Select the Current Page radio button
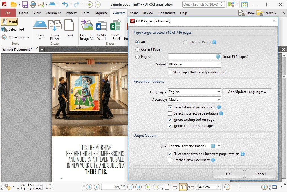Viewport: 287px width, 192px height. 138,49
